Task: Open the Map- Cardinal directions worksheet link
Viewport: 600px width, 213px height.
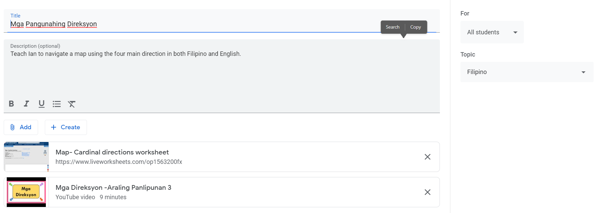Action: pyautogui.click(x=112, y=152)
